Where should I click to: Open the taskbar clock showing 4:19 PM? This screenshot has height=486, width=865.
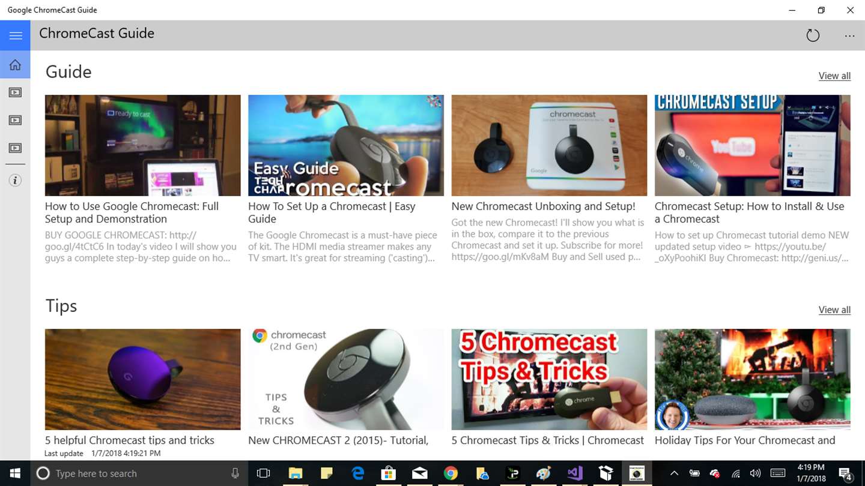[811, 473]
